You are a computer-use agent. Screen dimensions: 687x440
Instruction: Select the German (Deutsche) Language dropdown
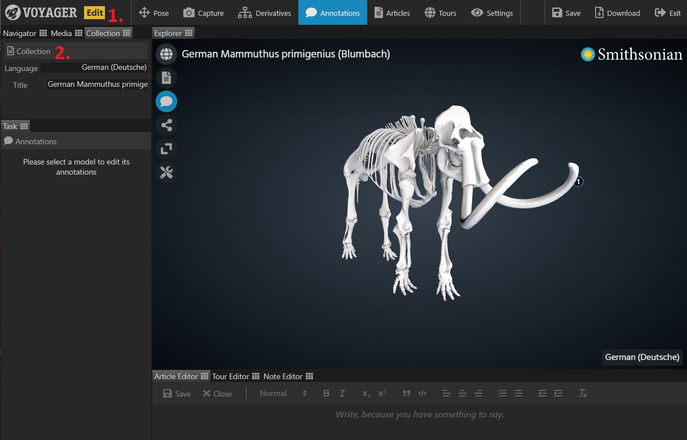tap(94, 68)
